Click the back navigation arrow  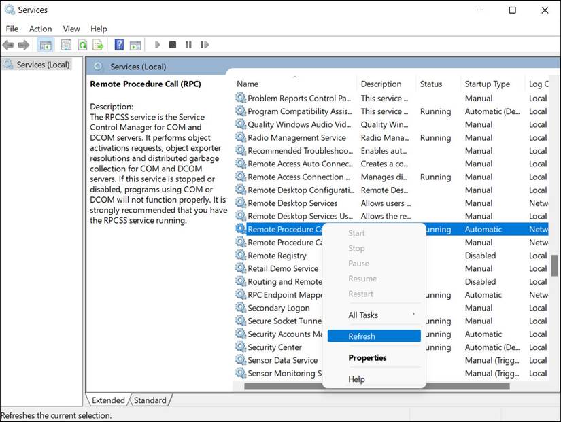[7, 45]
